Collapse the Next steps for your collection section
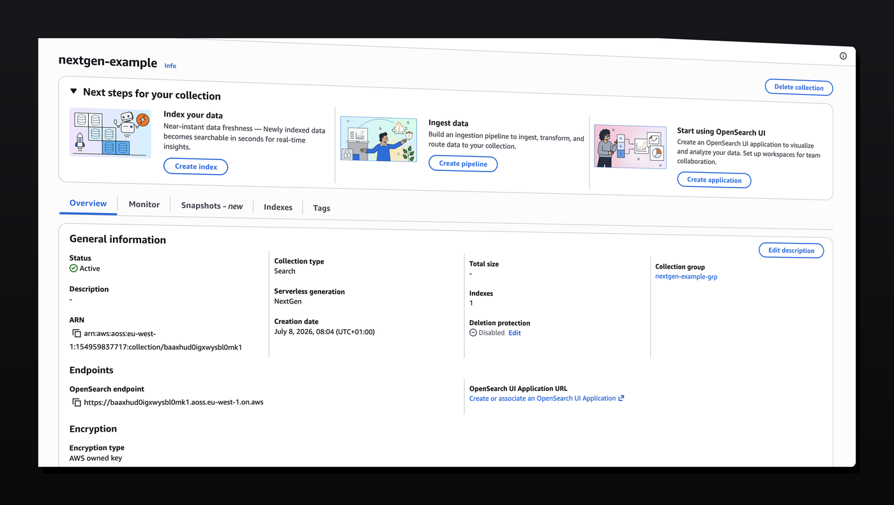The image size is (894, 505). (74, 92)
